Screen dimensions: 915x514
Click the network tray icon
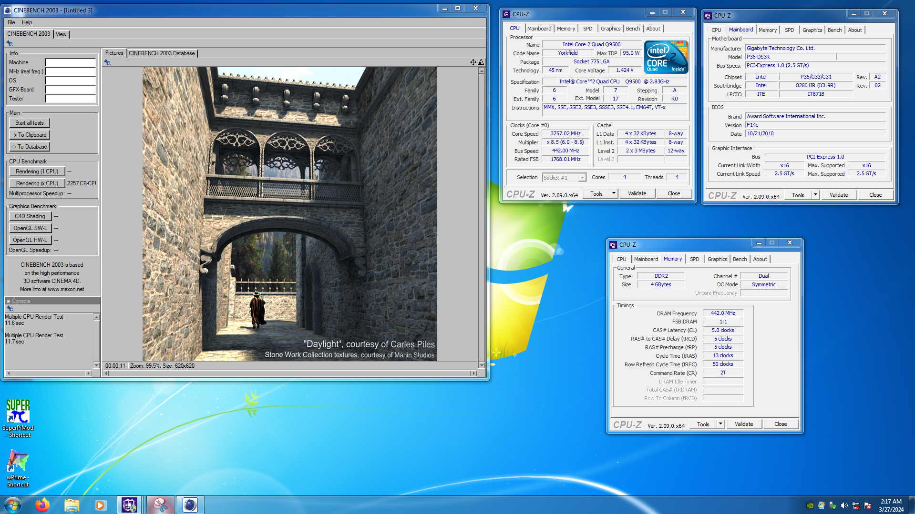point(856,505)
